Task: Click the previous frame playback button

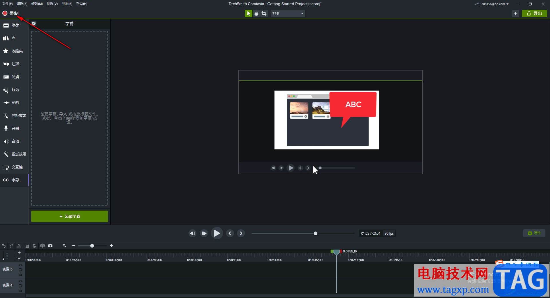Action: click(192, 234)
